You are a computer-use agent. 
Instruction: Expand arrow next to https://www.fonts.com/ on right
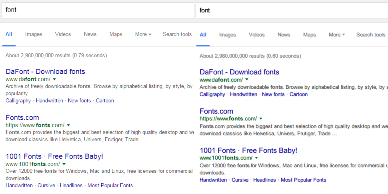pyautogui.click(x=261, y=118)
